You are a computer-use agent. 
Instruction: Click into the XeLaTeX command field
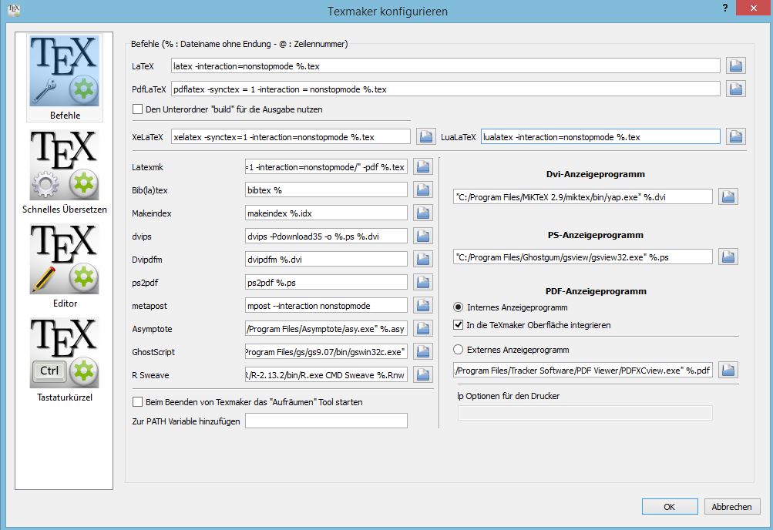pyautogui.click(x=291, y=137)
